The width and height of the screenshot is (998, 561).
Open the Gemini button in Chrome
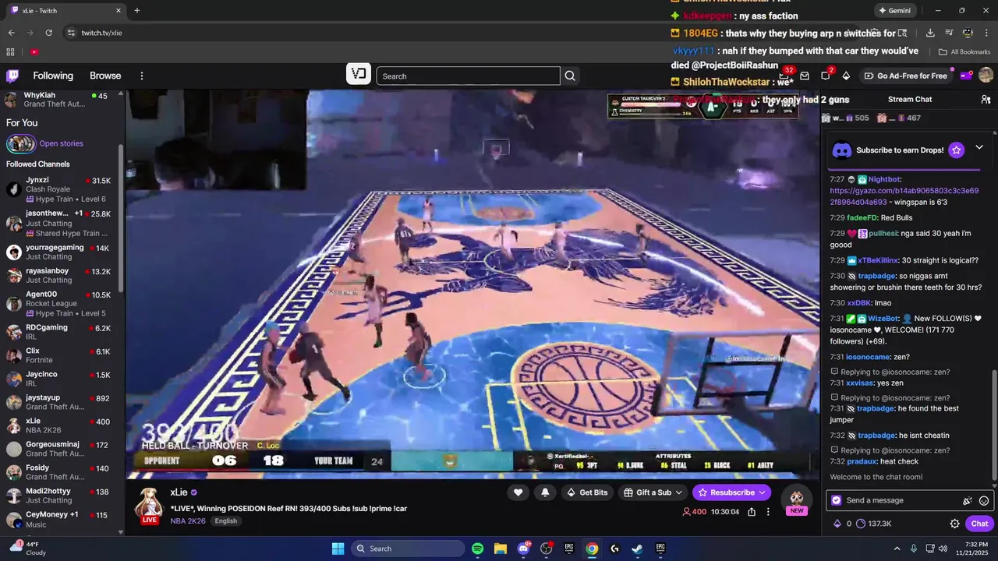[x=894, y=11]
